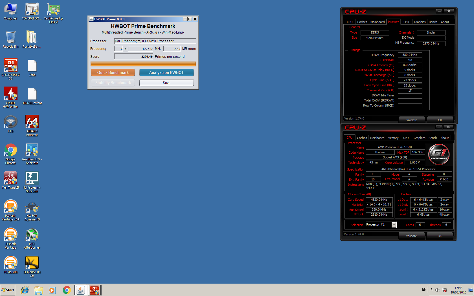The height and width of the screenshot is (296, 474).
Task: Open Mainboard tab in bottom CPU-Z window
Action: click(377, 138)
